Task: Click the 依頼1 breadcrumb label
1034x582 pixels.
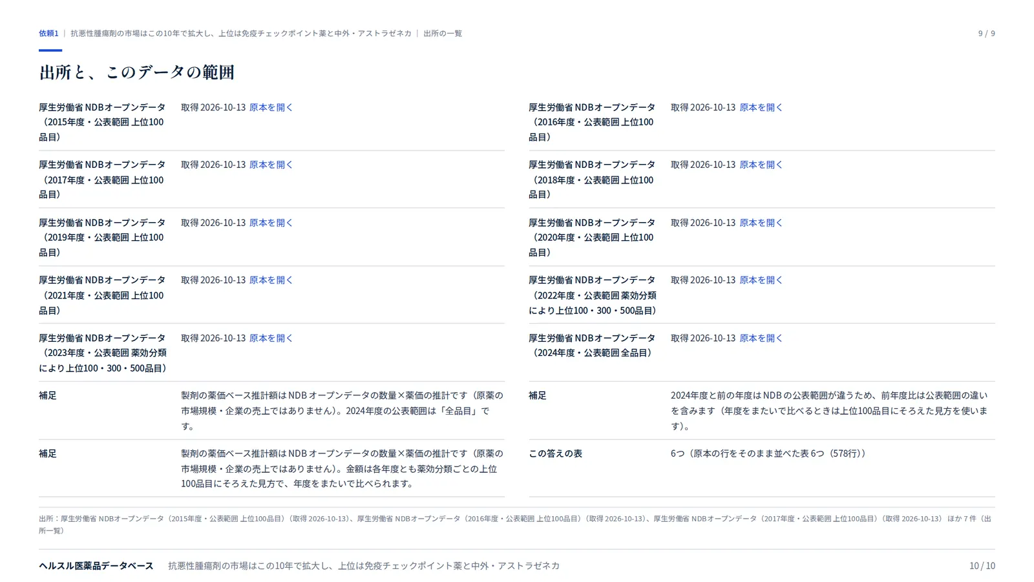Action: point(48,33)
